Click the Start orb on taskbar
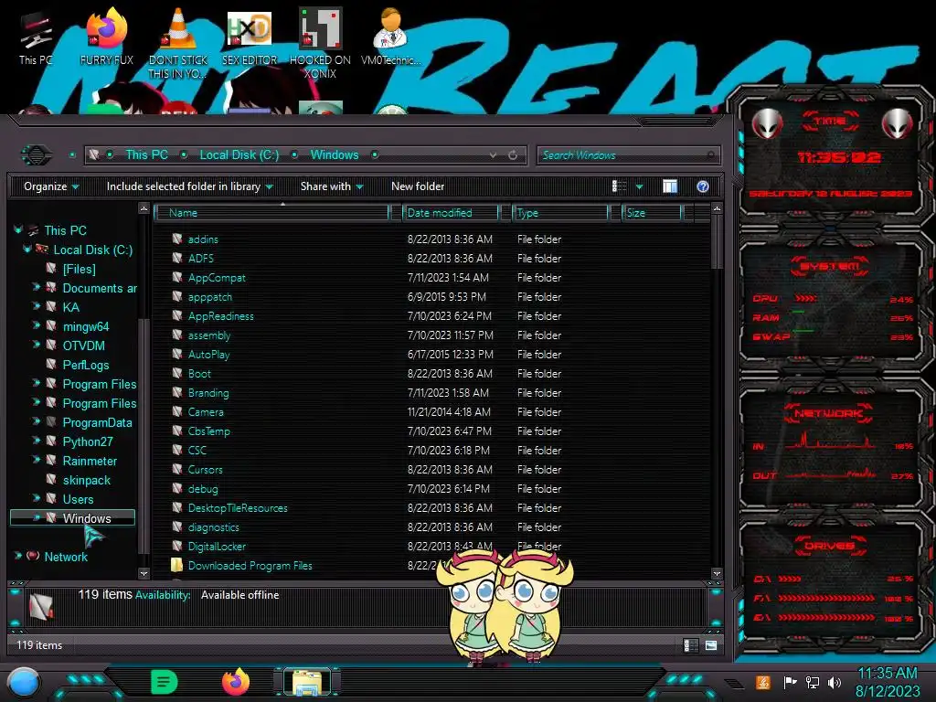The width and height of the screenshot is (936, 702). tap(24, 683)
